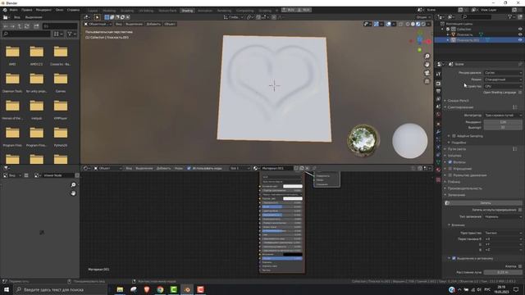Open the Интегратор dropdown
This screenshot has height=295, width=525.
point(503,116)
